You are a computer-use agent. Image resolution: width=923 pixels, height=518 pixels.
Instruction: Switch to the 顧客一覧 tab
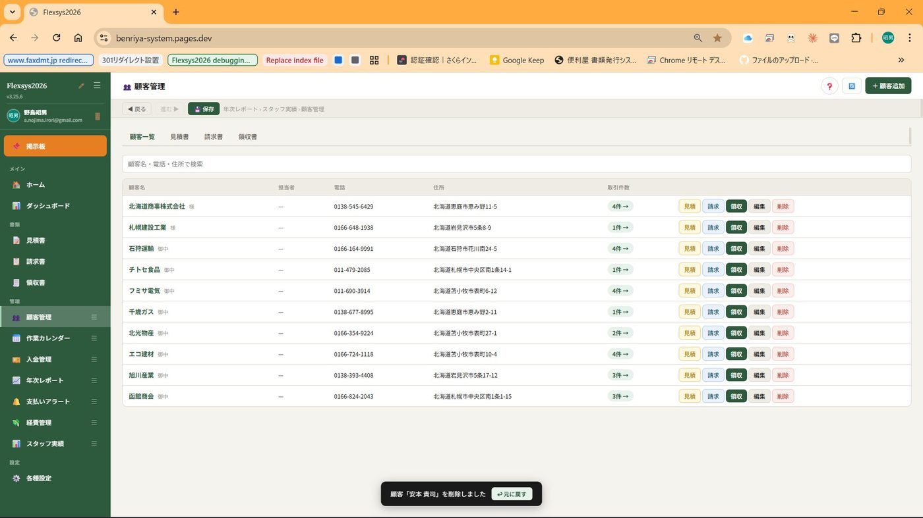pyautogui.click(x=142, y=137)
